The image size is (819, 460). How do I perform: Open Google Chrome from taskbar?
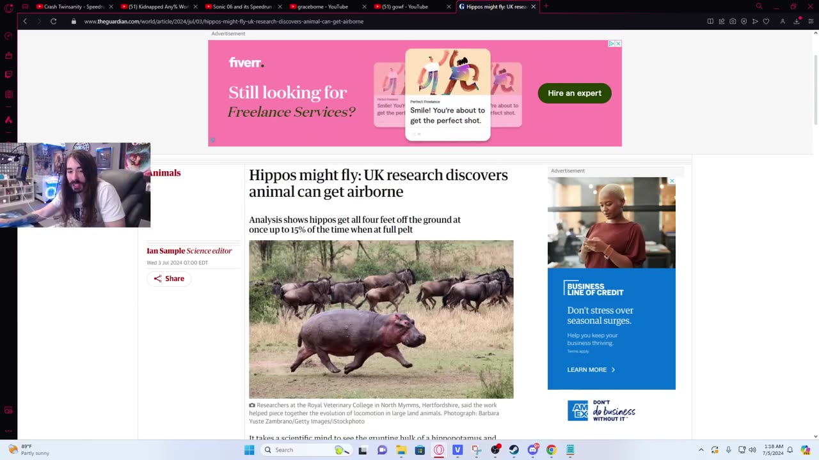552,450
